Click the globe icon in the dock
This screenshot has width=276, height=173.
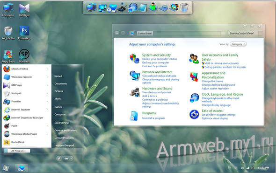coord(132,8)
